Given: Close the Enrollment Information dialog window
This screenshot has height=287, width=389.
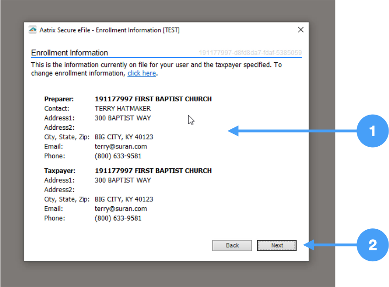Looking at the screenshot, I should tap(301, 30).
